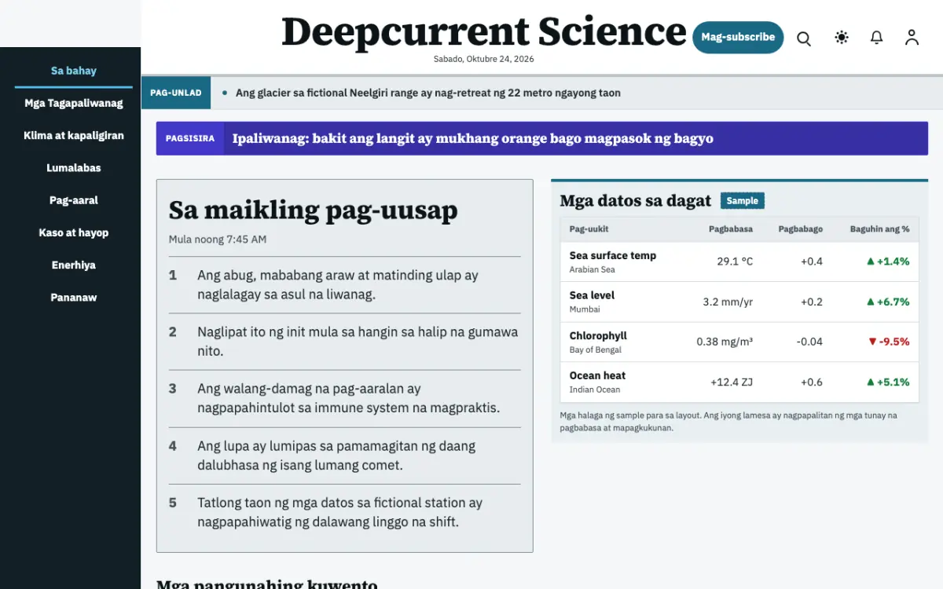
Task: Select the Sea level row label
Action: (593, 295)
